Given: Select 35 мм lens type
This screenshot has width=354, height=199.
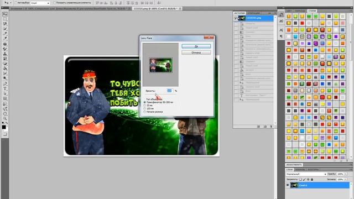Looking at the screenshot, I should pos(145,106).
